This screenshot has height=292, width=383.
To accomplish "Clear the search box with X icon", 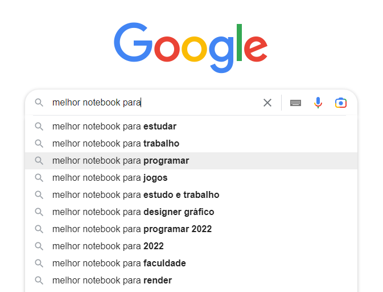I will (267, 103).
